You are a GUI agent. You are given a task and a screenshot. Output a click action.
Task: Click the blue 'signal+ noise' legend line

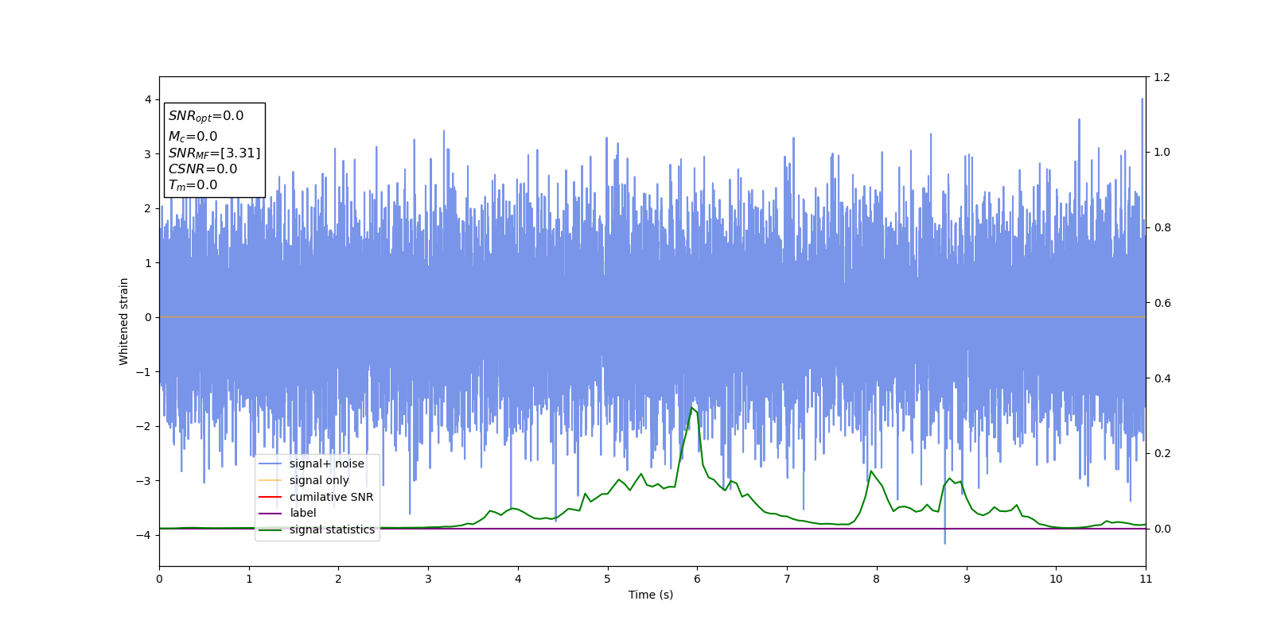point(271,464)
